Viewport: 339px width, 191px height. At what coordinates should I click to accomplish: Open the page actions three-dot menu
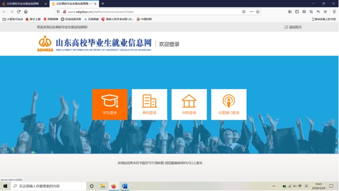[x=251, y=12]
